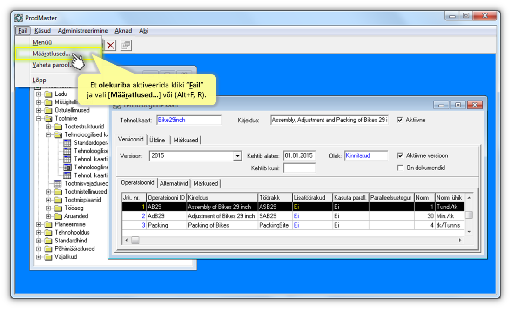Select the Ostutellimused folder icon
Screen dimensions: 511x309
coord(48,110)
